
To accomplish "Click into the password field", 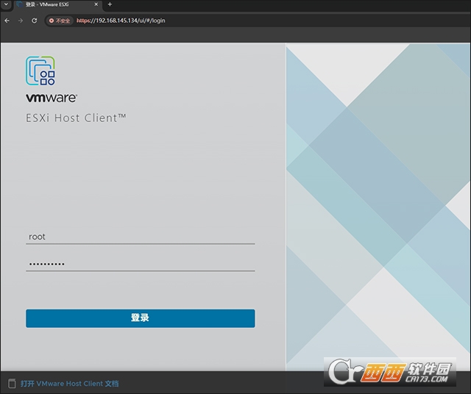I will point(140,264).
